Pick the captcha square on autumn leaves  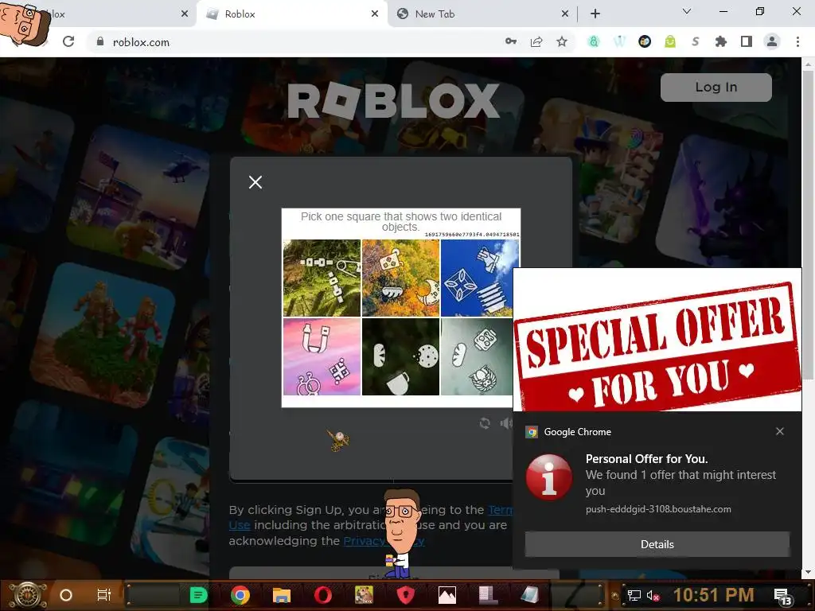click(x=400, y=278)
